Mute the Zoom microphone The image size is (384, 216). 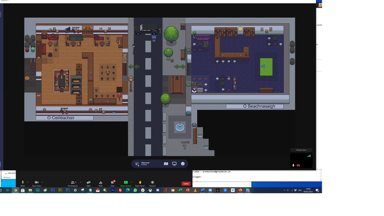click(x=23, y=183)
